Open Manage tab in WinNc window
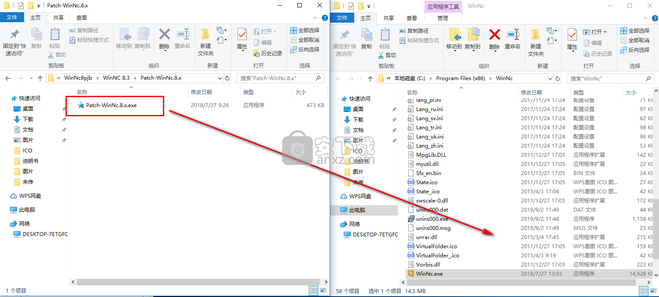The image size is (659, 297). 443,18
